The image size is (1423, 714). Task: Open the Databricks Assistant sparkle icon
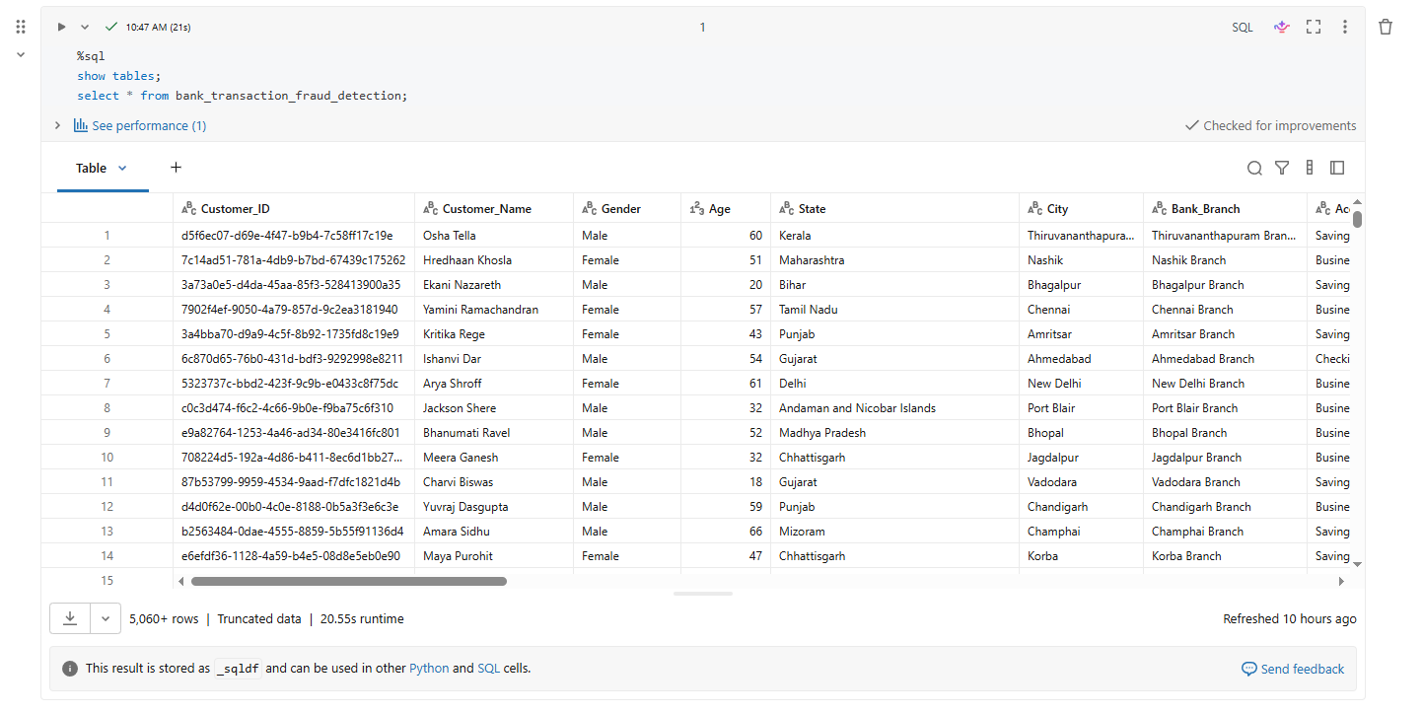[x=1281, y=27]
